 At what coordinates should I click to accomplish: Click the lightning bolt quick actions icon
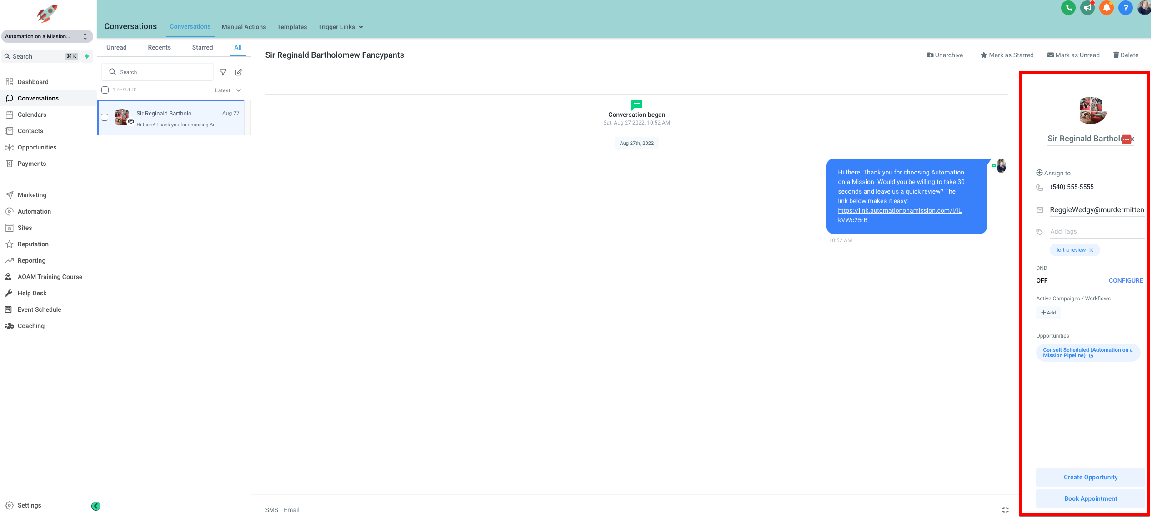pos(87,56)
